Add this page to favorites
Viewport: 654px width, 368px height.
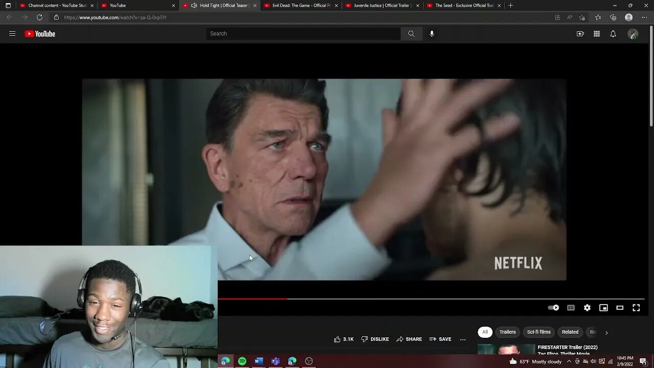coord(582,17)
